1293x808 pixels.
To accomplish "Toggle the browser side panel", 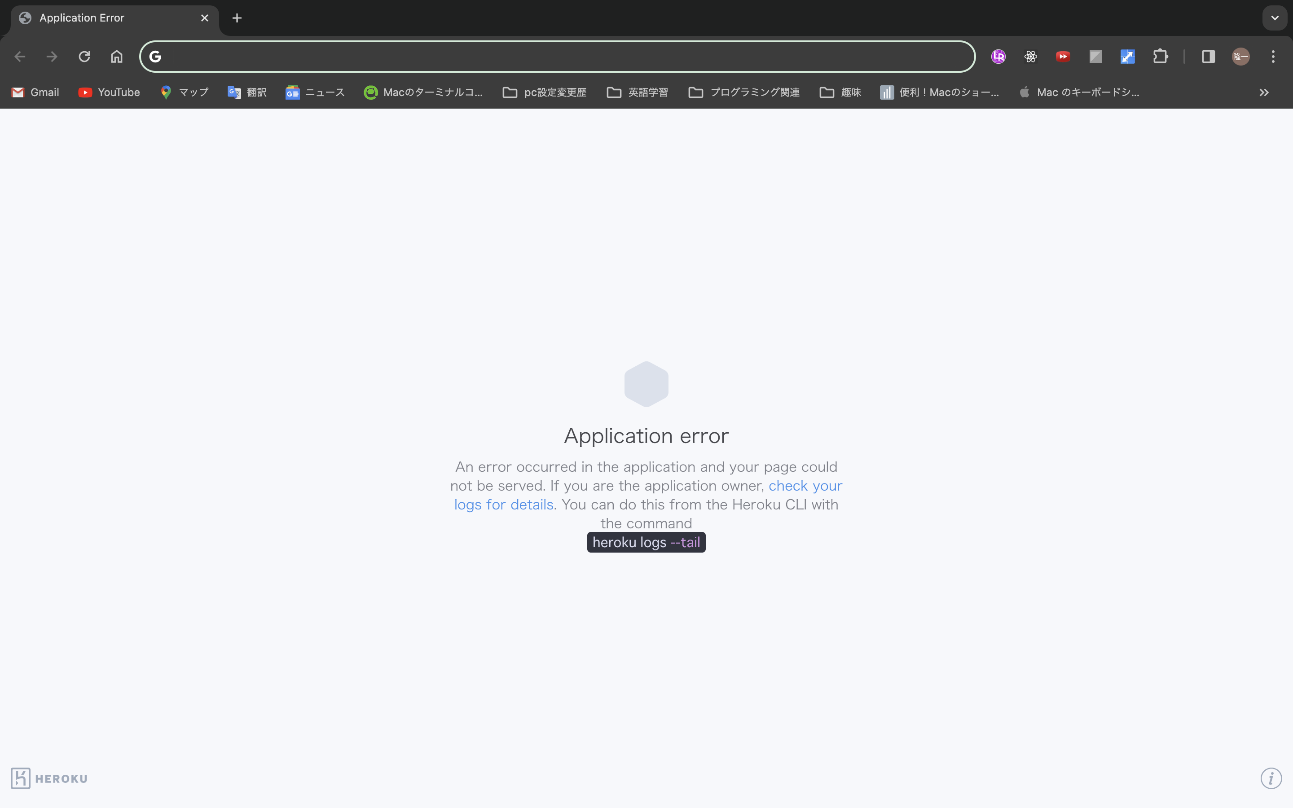I will 1209,57.
